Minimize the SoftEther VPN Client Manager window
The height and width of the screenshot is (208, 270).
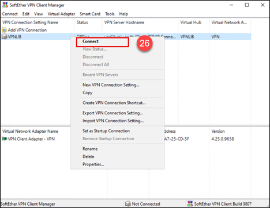[x=231, y=5]
